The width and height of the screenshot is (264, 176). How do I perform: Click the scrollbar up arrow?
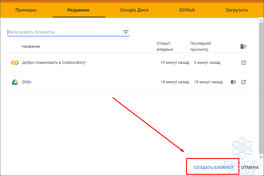point(261,20)
